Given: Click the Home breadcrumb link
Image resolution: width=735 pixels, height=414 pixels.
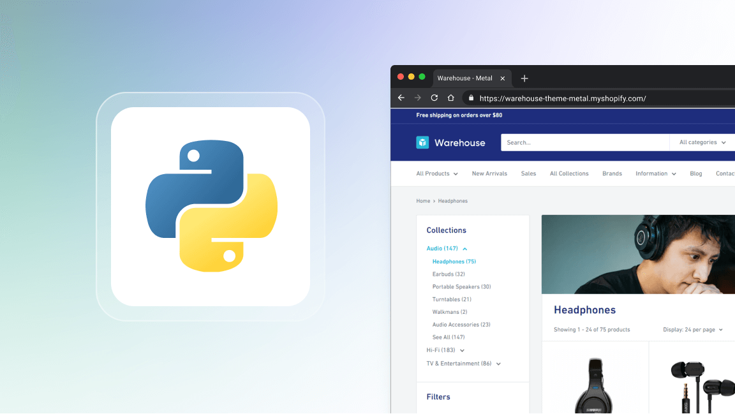Looking at the screenshot, I should tap(423, 200).
